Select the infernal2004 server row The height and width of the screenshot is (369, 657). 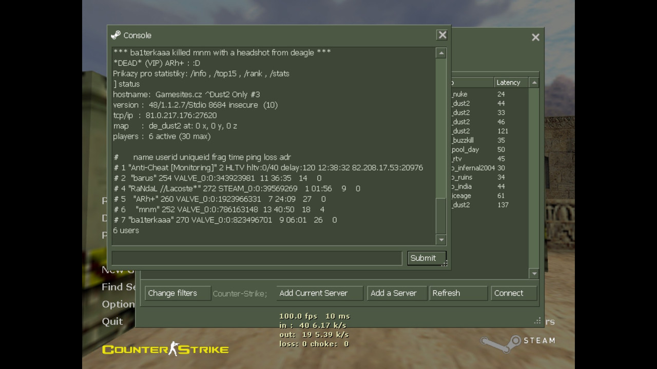[x=489, y=168]
